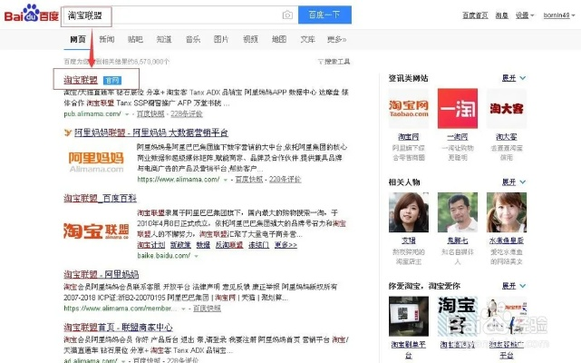Open 淘宝联盟 official result link
This screenshot has height=363, width=581.
tap(81, 80)
